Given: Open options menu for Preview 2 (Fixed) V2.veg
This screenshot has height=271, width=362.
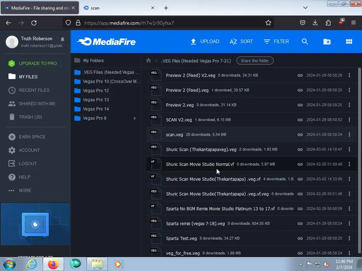Looking at the screenshot, I should click(349, 76).
